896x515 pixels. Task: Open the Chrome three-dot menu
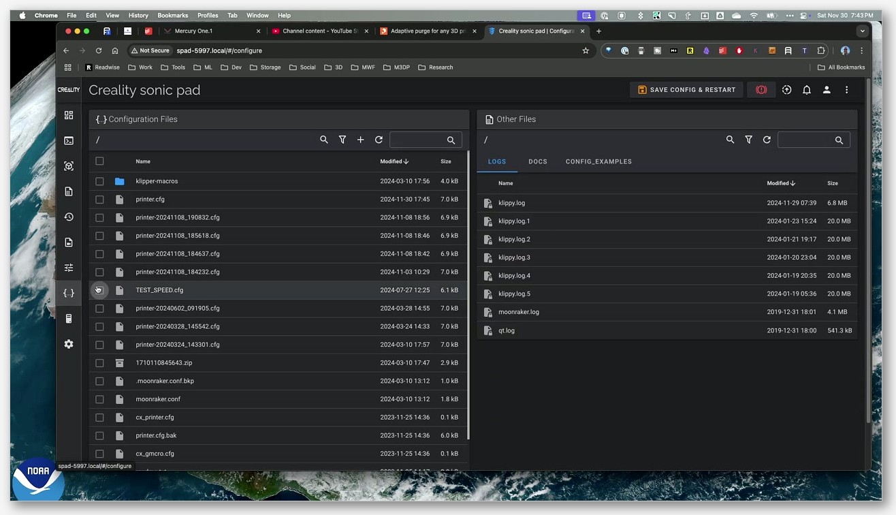[x=862, y=50]
